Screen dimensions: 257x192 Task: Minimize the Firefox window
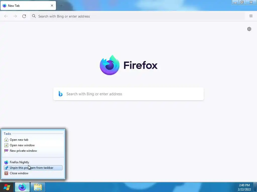coord(235,2)
